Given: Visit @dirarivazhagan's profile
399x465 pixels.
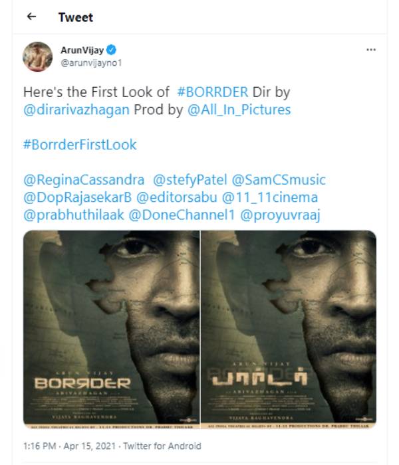Looking at the screenshot, I should [x=76, y=110].
